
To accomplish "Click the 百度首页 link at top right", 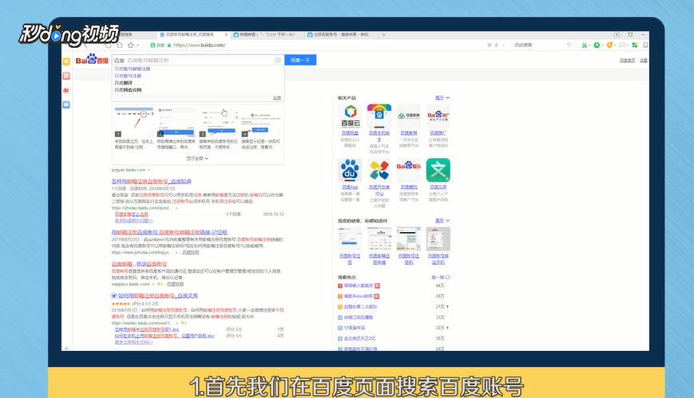I will click(627, 61).
